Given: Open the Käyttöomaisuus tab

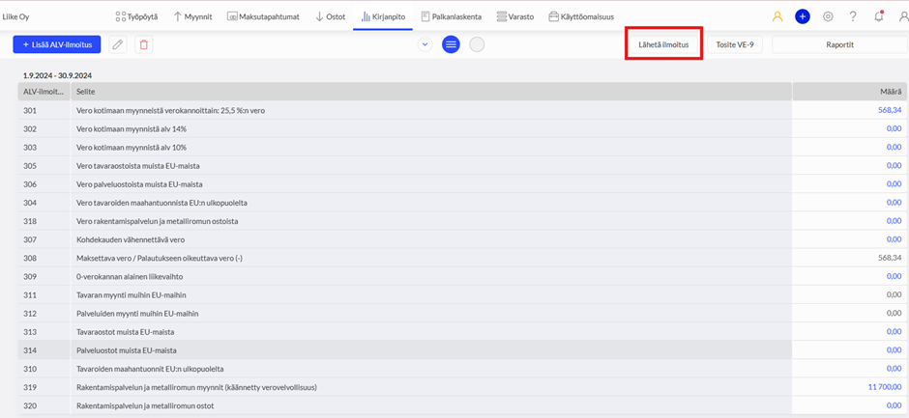Looking at the screenshot, I should (581, 16).
